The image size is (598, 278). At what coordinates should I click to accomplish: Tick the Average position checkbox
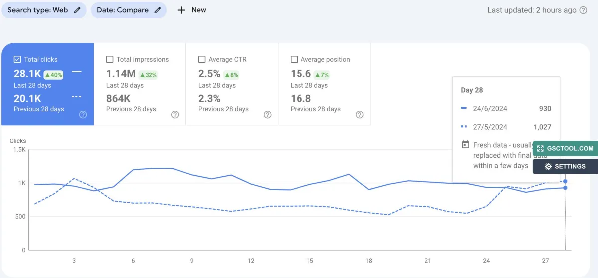point(294,59)
